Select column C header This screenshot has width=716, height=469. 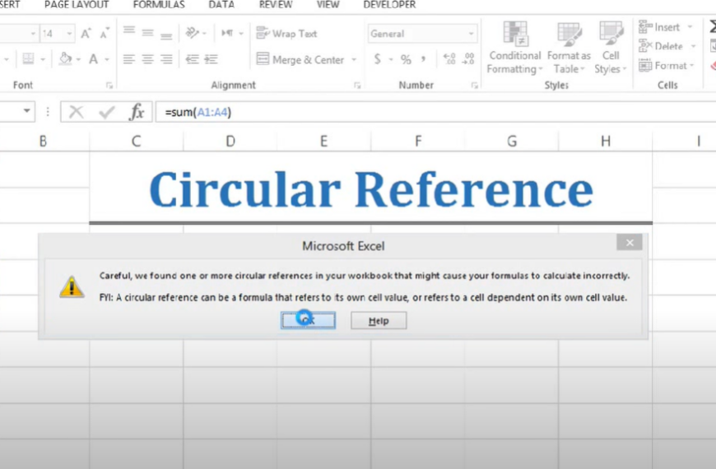pos(136,141)
